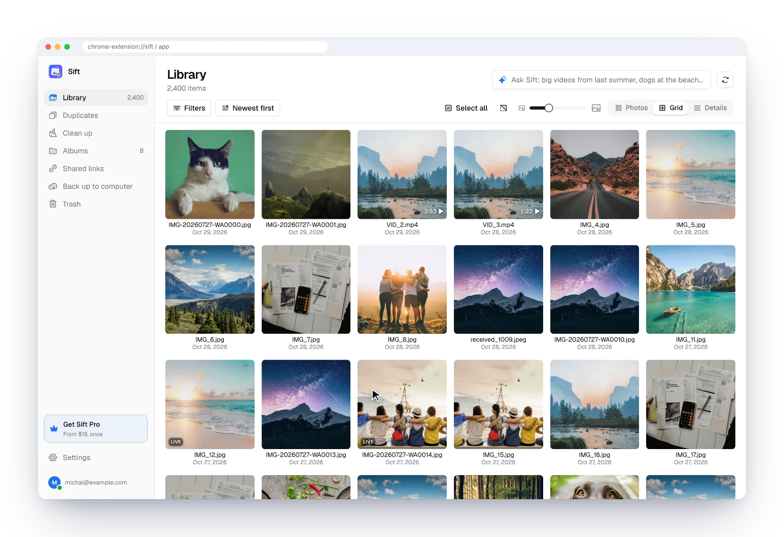Viewport: 784px width, 537px height.
Task: Click the Albums count badge 8
Action: click(x=142, y=151)
